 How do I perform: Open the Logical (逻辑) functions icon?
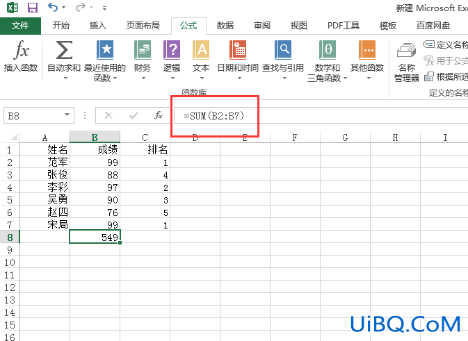(x=172, y=50)
